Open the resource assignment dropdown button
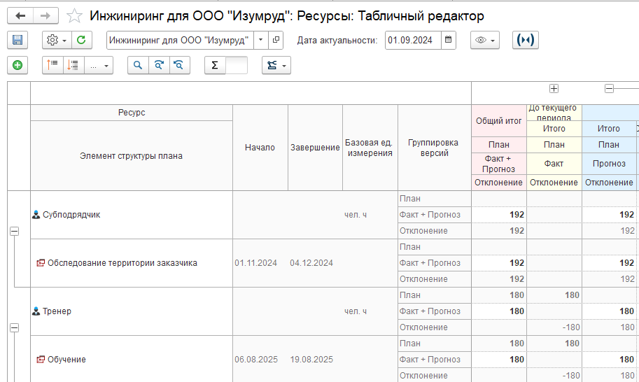639x382 pixels. tap(276, 65)
